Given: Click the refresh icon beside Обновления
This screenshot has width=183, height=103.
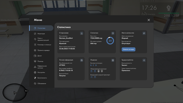Looking at the screenshot, I should click(x=35, y=83).
